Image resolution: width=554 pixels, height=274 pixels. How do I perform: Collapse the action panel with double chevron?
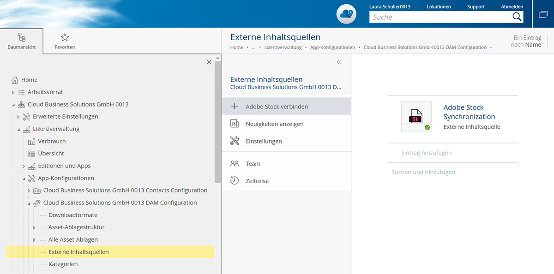point(339,62)
